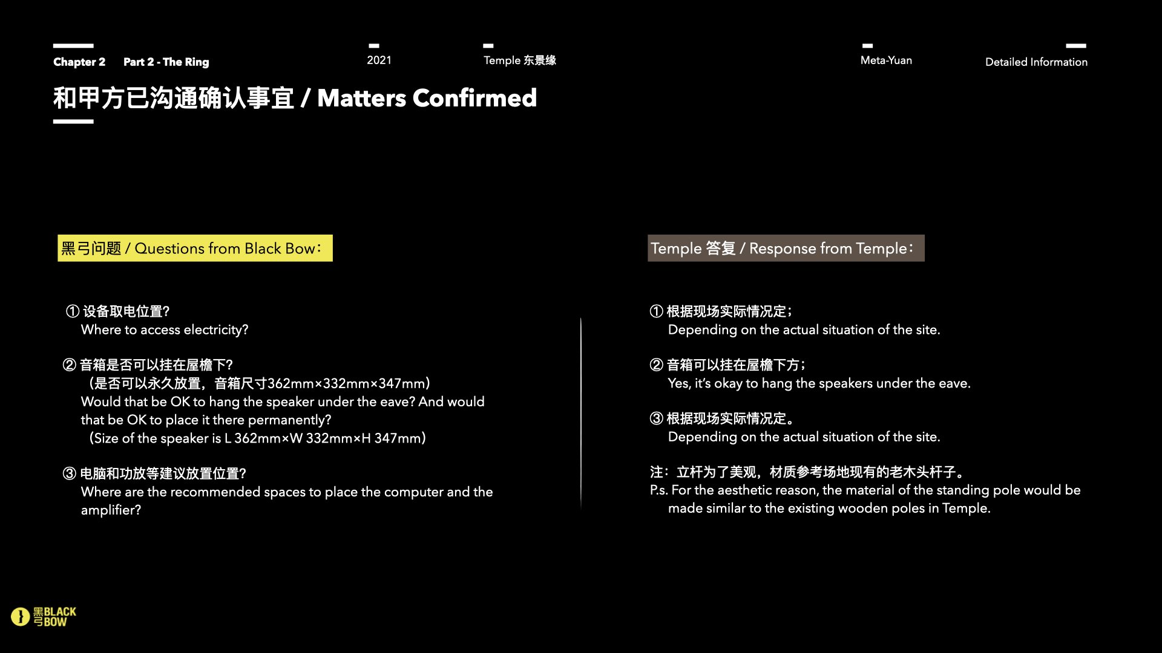
Task: Select Part 2 - The Ring heading
Action: (166, 62)
